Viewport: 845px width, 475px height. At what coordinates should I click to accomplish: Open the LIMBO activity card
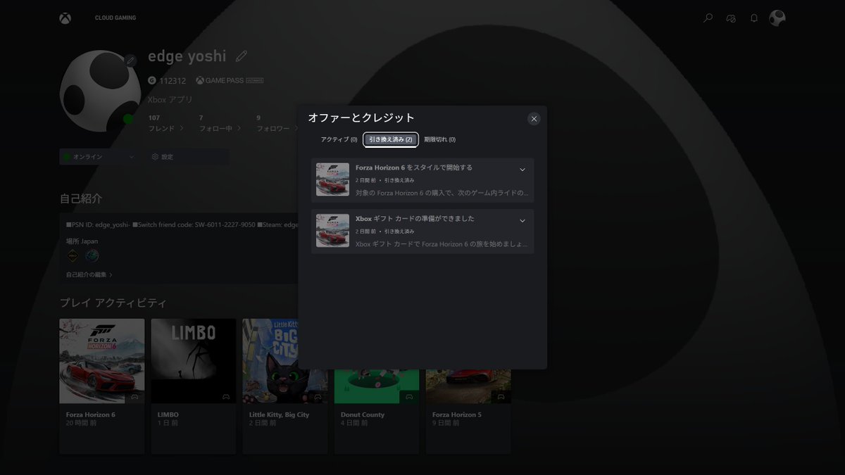point(194,386)
